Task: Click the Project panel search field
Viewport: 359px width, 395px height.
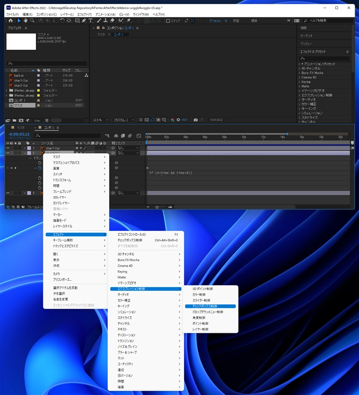Action: [x=47, y=64]
